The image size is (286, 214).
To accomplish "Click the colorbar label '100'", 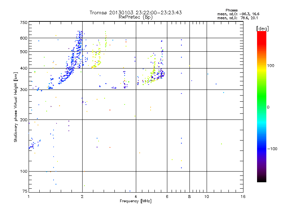I will click(271, 66).
